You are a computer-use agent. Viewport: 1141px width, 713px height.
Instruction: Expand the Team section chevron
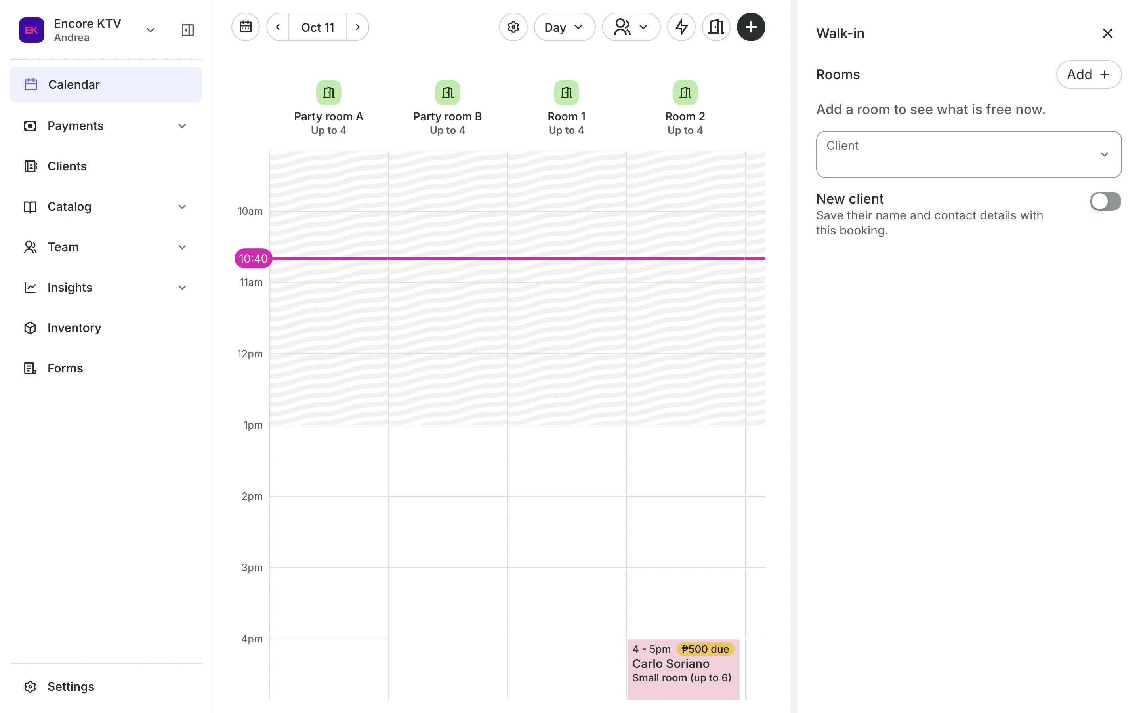tap(183, 247)
